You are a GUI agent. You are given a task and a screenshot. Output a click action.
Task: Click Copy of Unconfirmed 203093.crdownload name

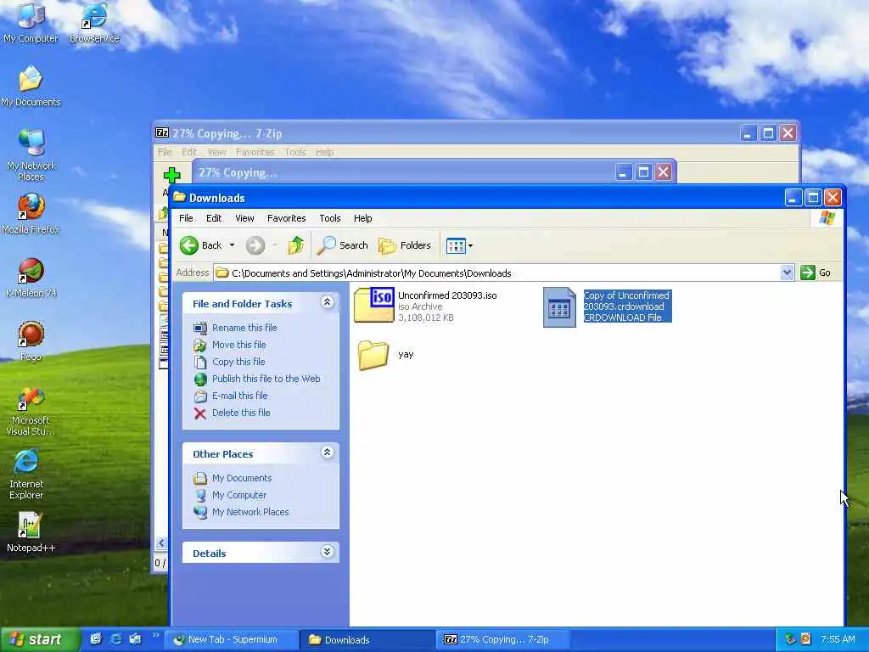click(626, 301)
